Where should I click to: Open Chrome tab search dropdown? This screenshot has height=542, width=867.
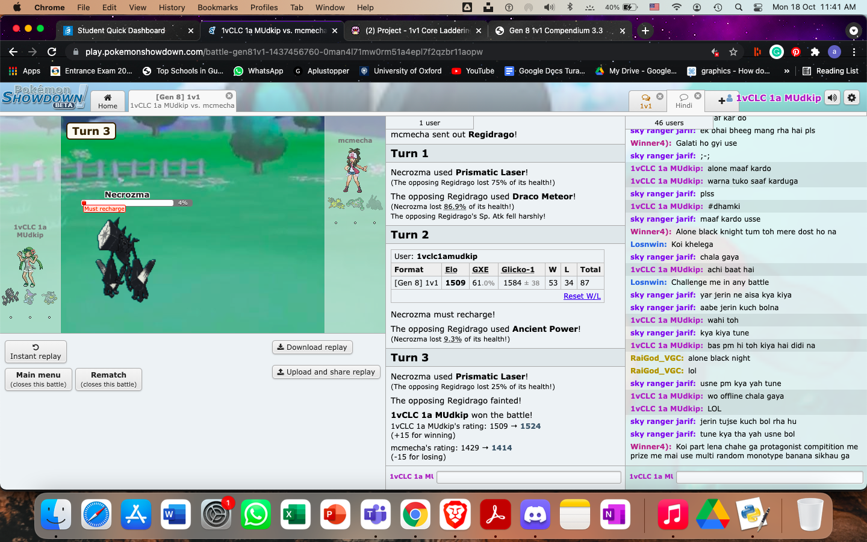point(853,30)
